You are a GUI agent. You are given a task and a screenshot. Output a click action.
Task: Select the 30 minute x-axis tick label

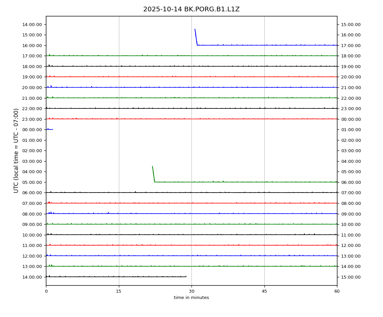(191, 291)
